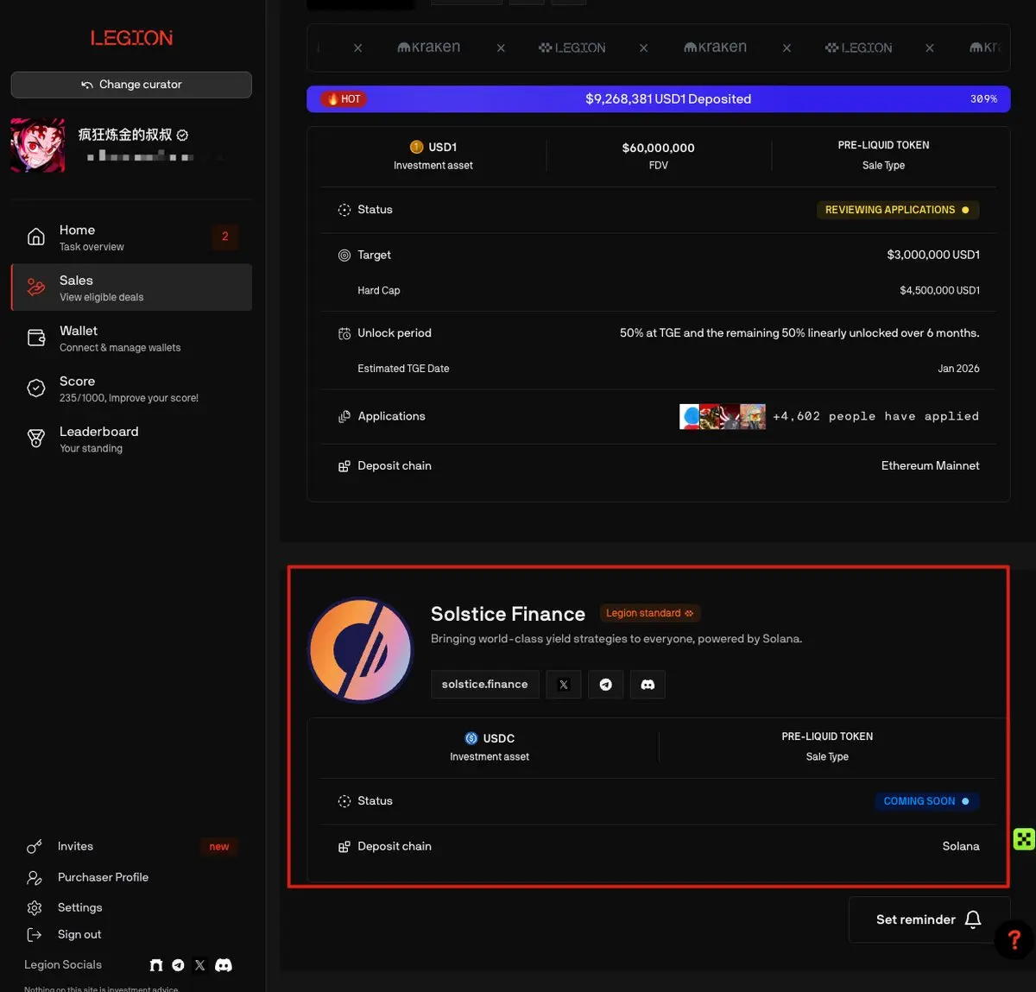Click the USD1 deposited progress bar
The image size is (1036, 992).
point(659,99)
